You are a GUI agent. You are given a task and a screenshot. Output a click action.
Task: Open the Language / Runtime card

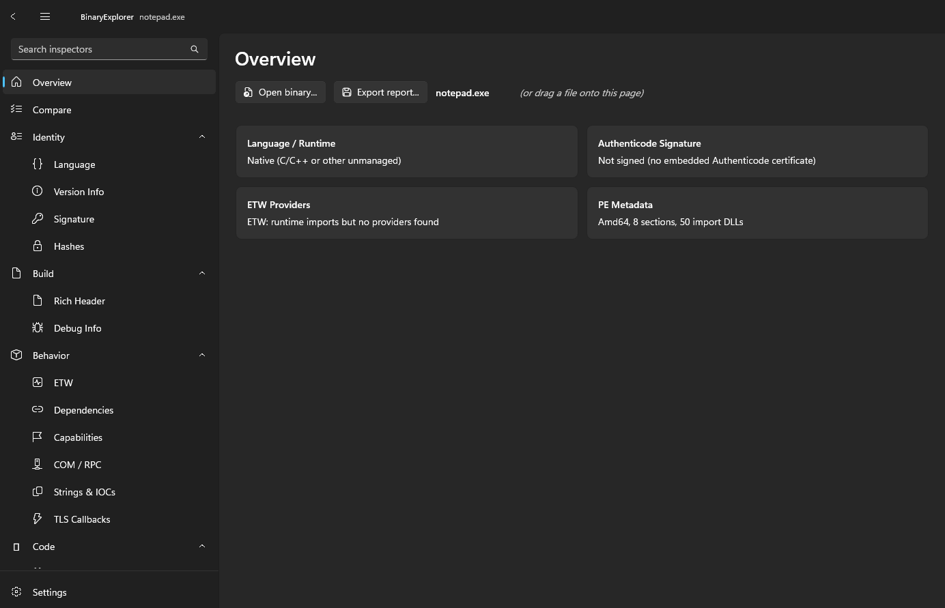point(407,151)
